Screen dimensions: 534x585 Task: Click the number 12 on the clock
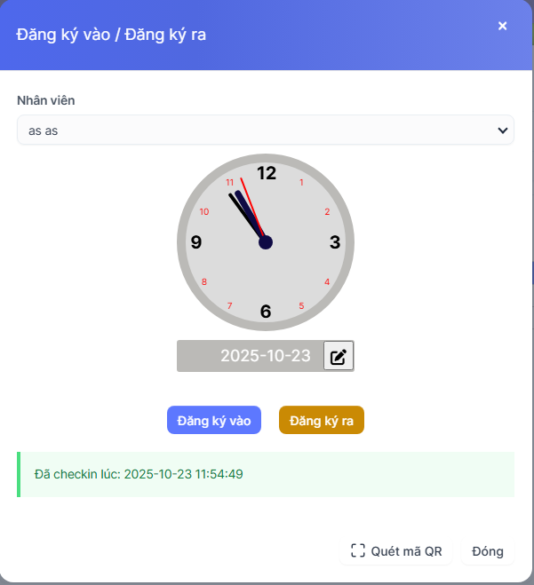267,173
